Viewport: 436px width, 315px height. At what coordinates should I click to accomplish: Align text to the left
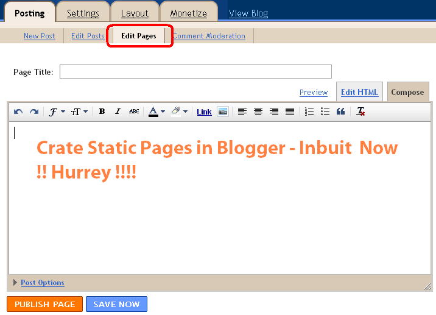point(242,111)
